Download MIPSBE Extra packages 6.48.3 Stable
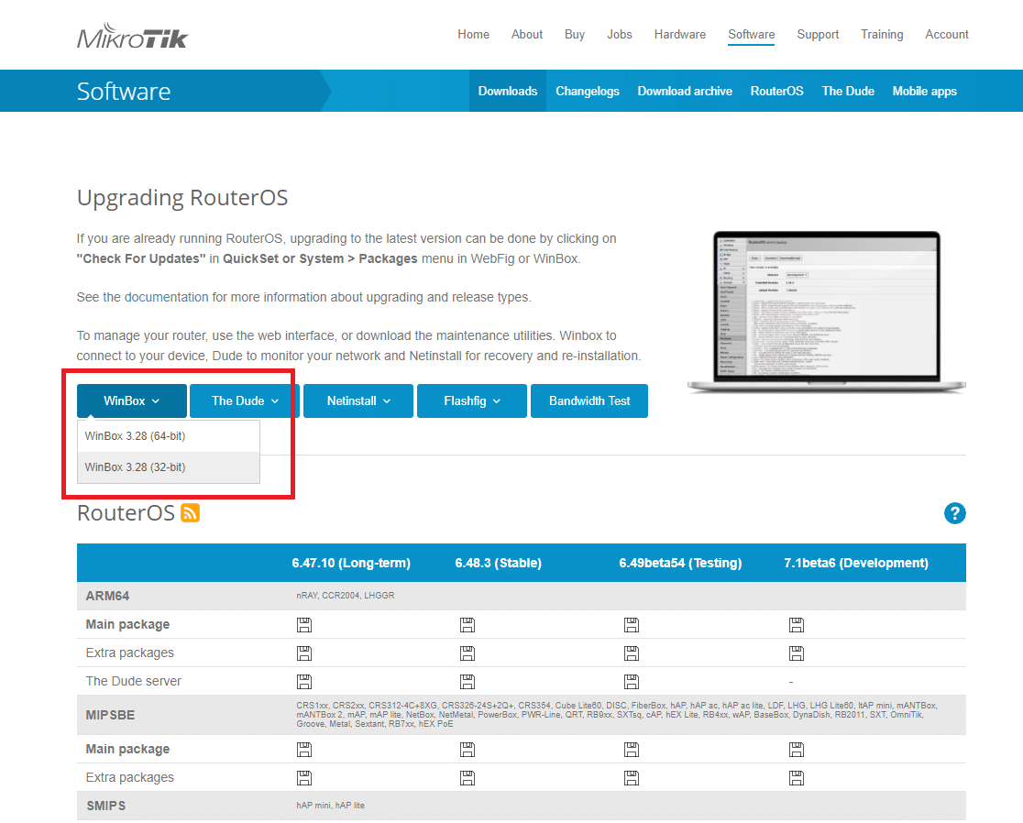Image resolution: width=1023 pixels, height=823 pixels. [x=467, y=777]
